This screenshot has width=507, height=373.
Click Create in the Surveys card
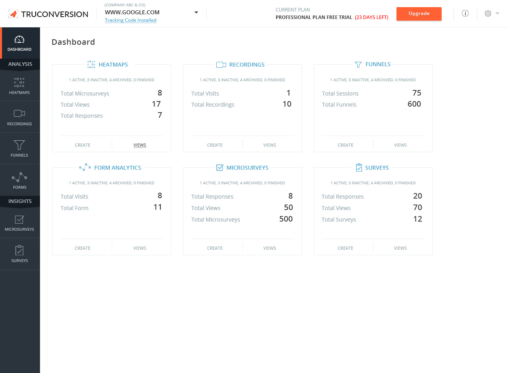(345, 248)
